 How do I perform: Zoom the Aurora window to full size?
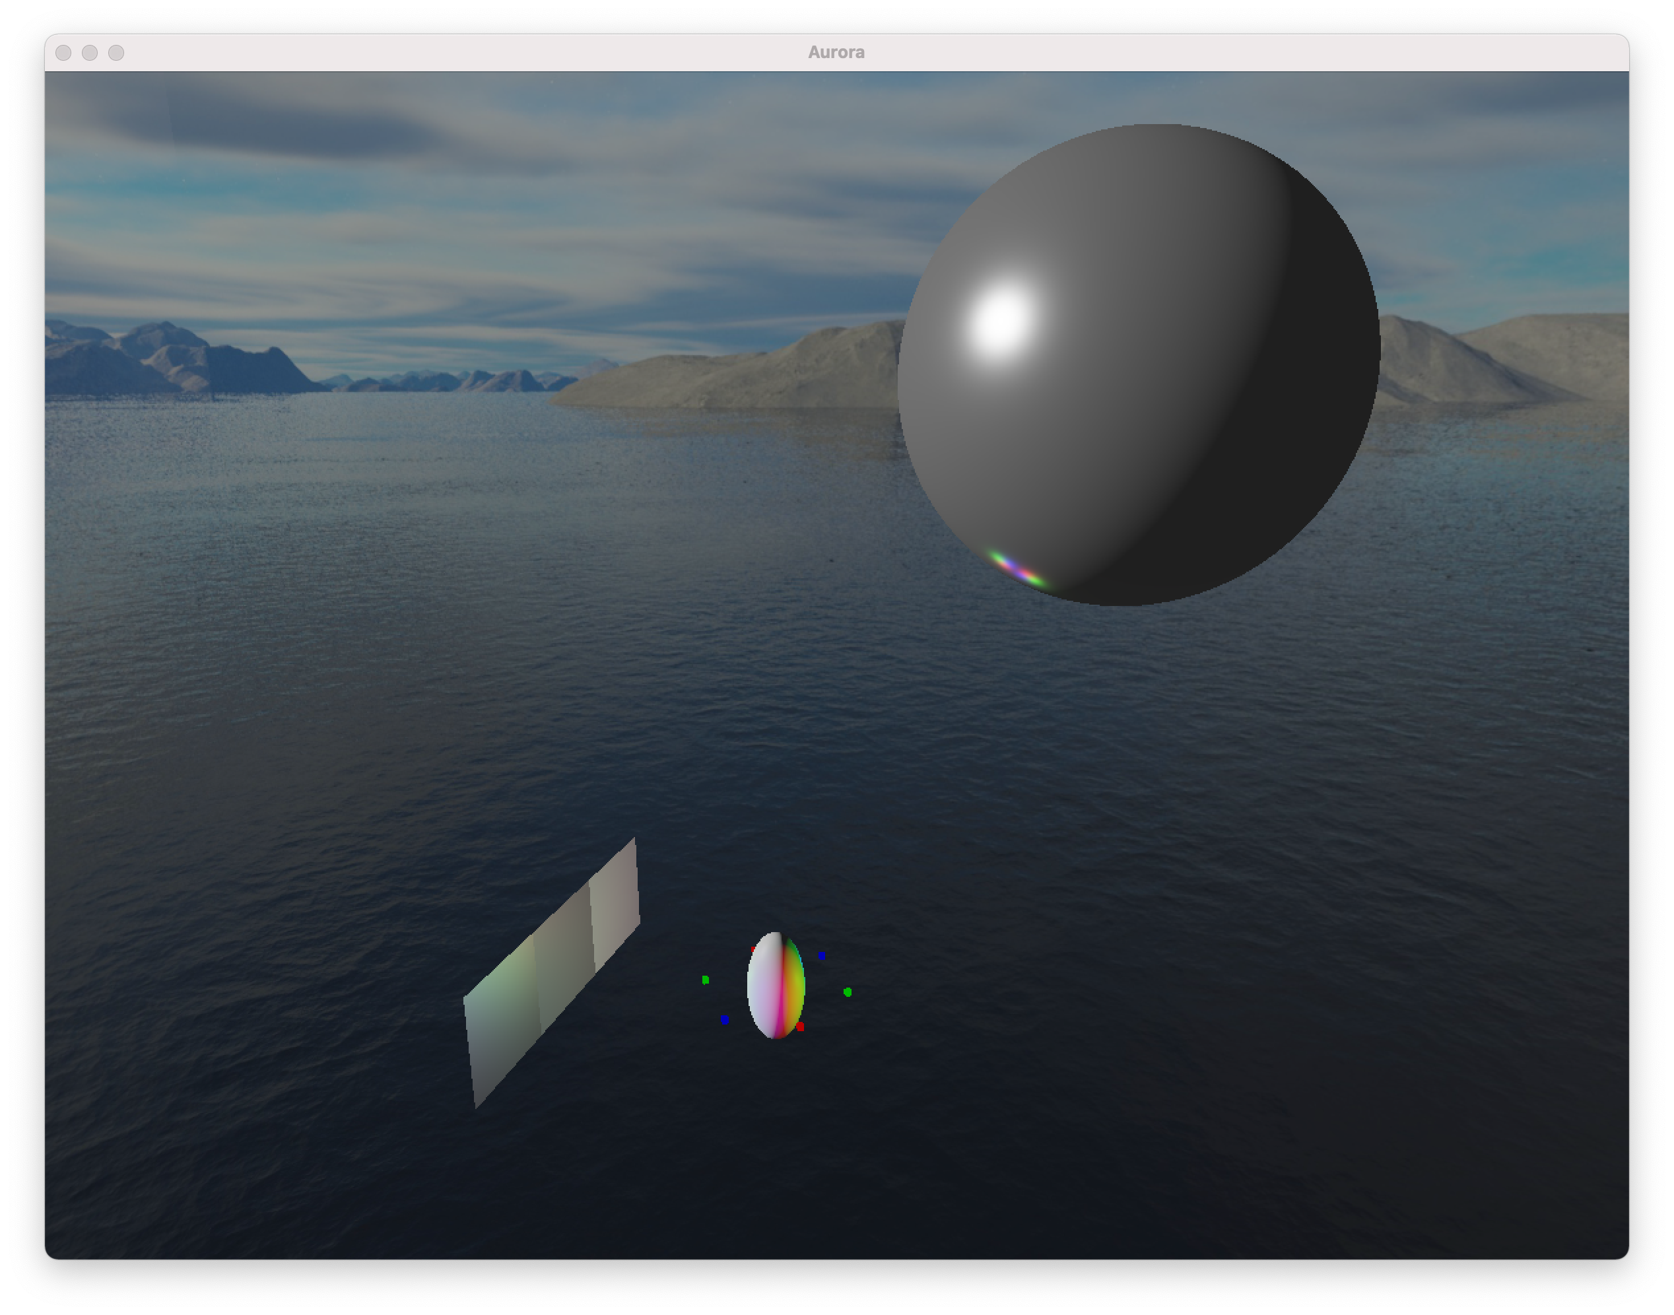116,52
